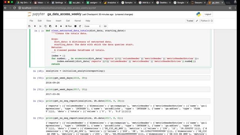Rename notebook title ga_data_access_weekly
This screenshot has width=240, height=135.
(x=64, y=14)
